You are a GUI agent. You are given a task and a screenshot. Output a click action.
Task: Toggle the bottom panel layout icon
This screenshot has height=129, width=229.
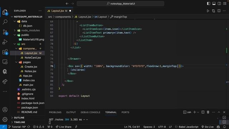214,4
